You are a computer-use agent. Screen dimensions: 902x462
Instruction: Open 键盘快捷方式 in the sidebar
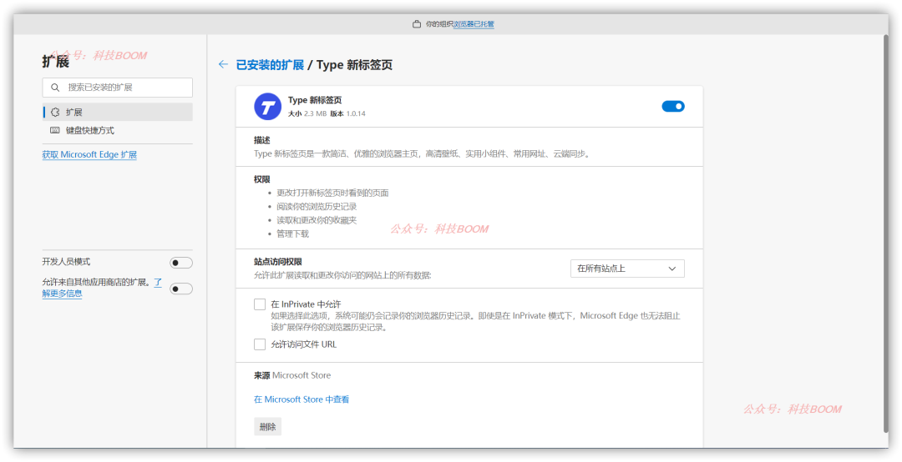point(118,130)
